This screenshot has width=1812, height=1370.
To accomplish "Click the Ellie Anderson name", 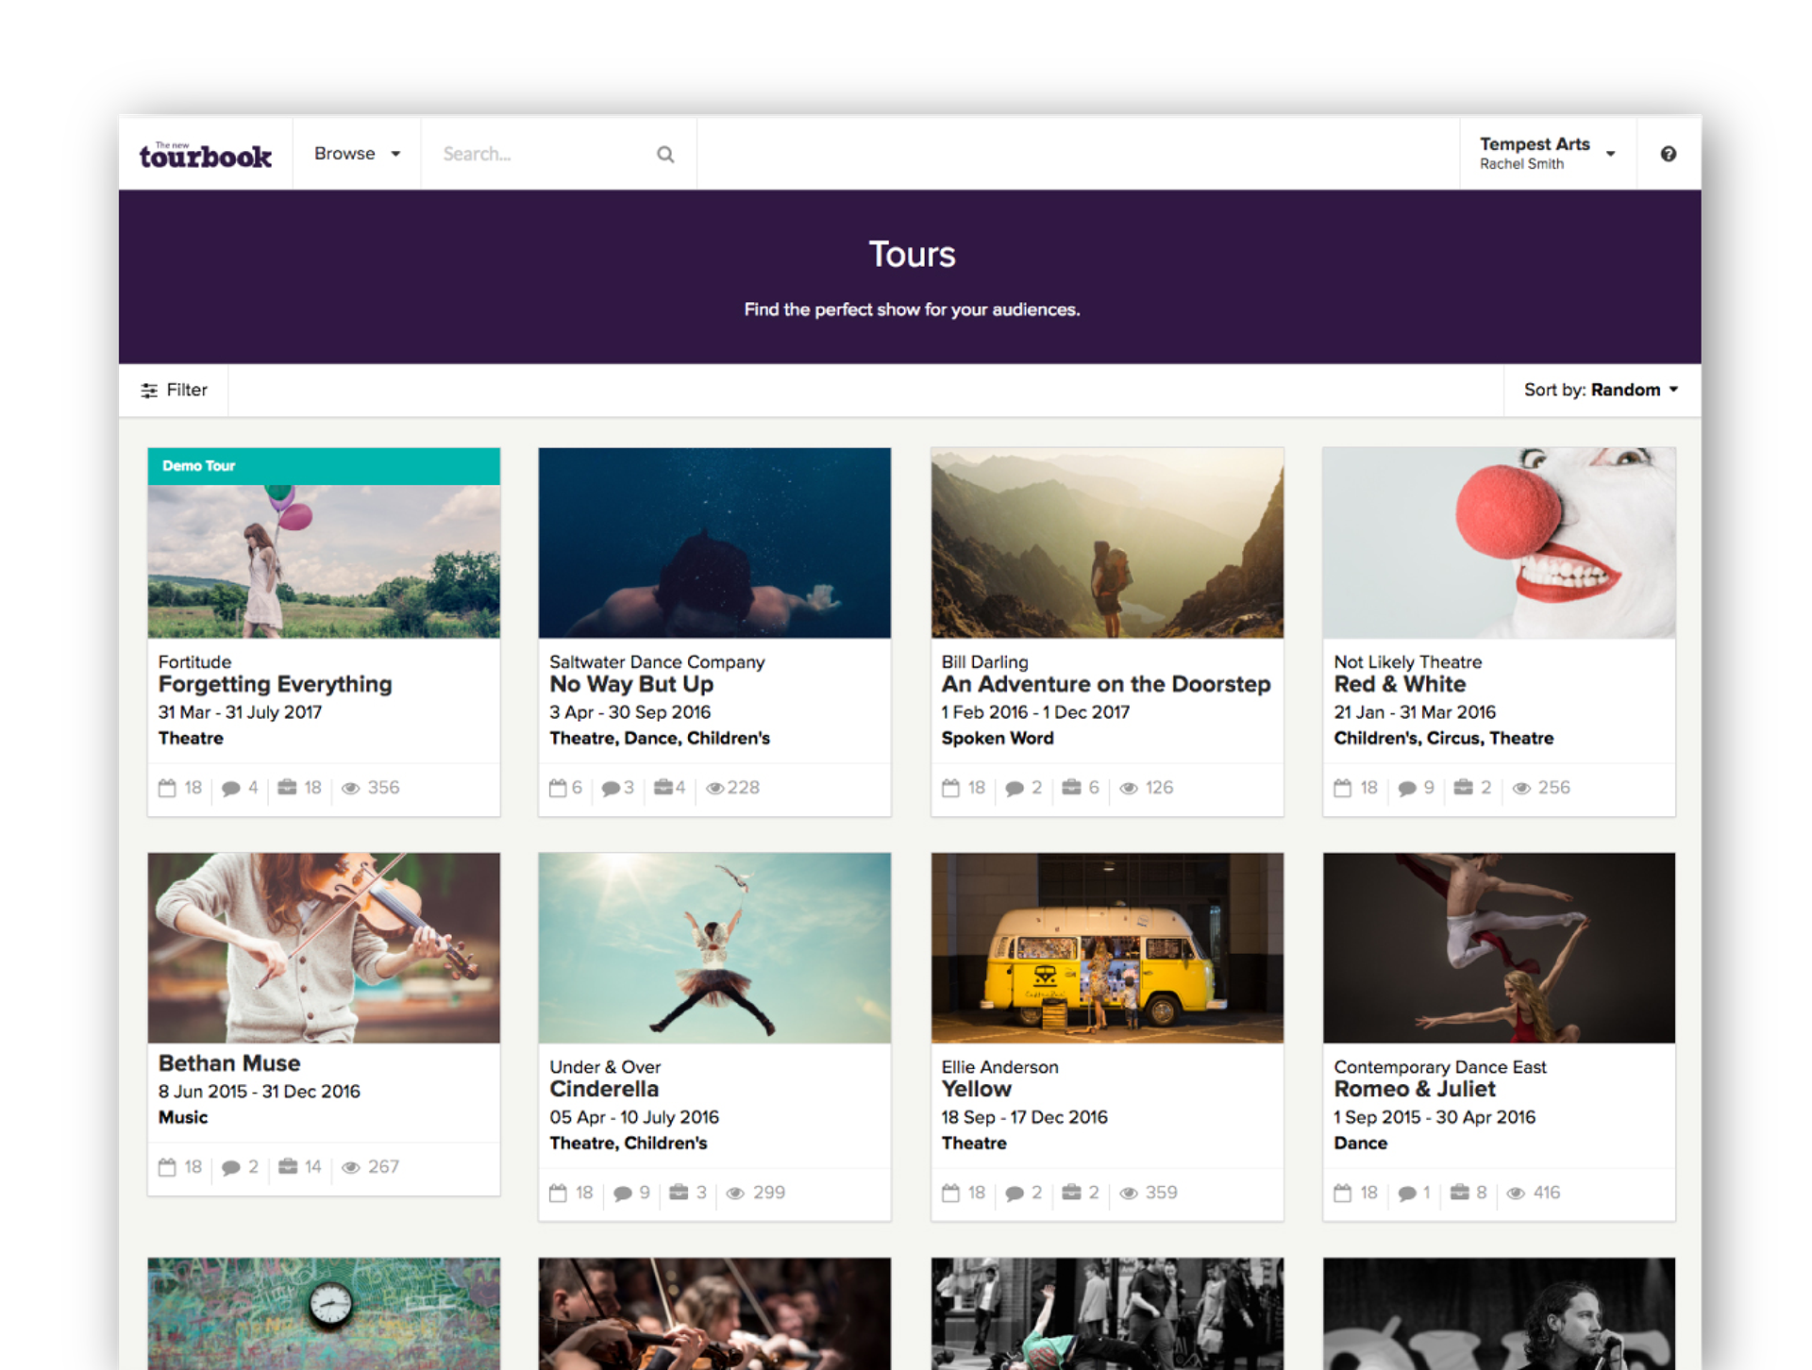I will tap(999, 1067).
